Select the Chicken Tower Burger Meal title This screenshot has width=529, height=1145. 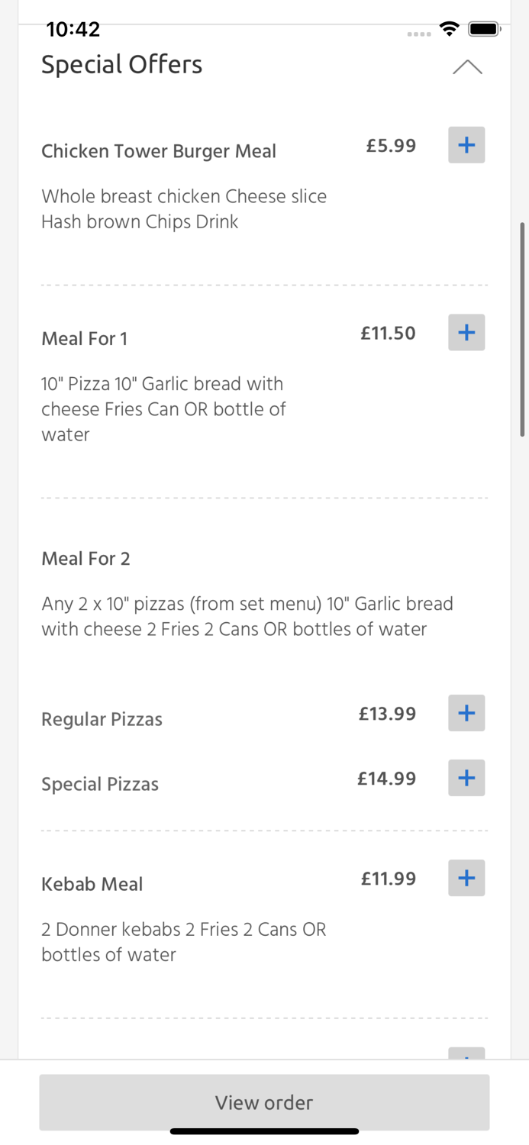(159, 150)
